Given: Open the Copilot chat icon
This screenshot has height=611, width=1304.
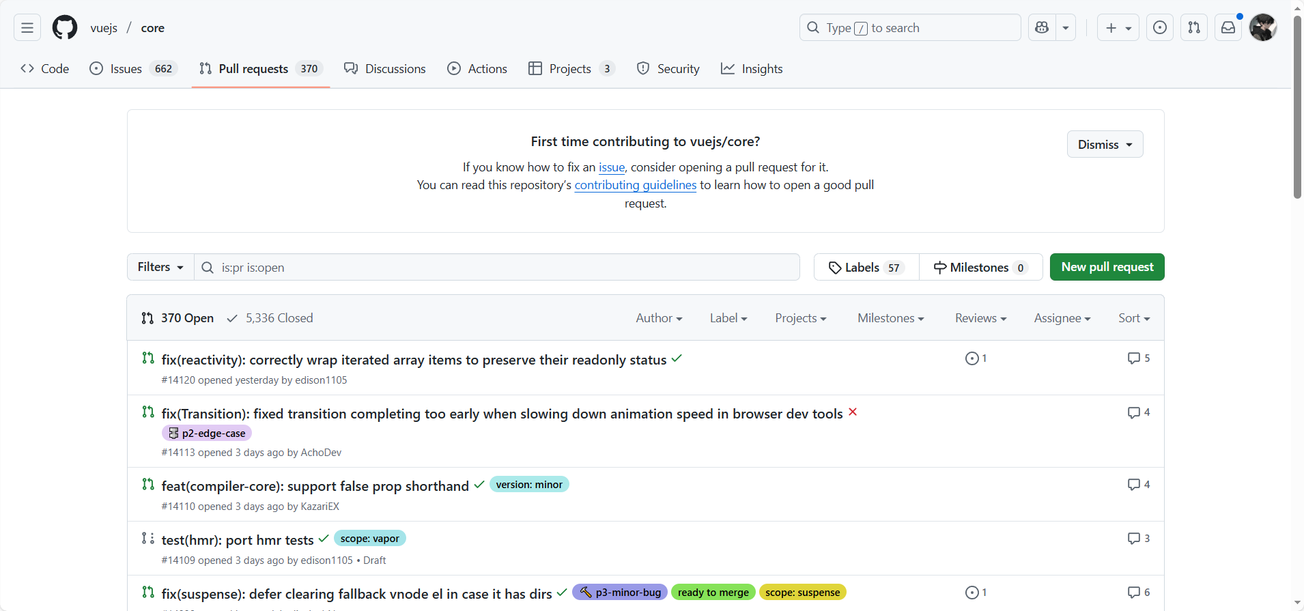Looking at the screenshot, I should pyautogui.click(x=1042, y=28).
